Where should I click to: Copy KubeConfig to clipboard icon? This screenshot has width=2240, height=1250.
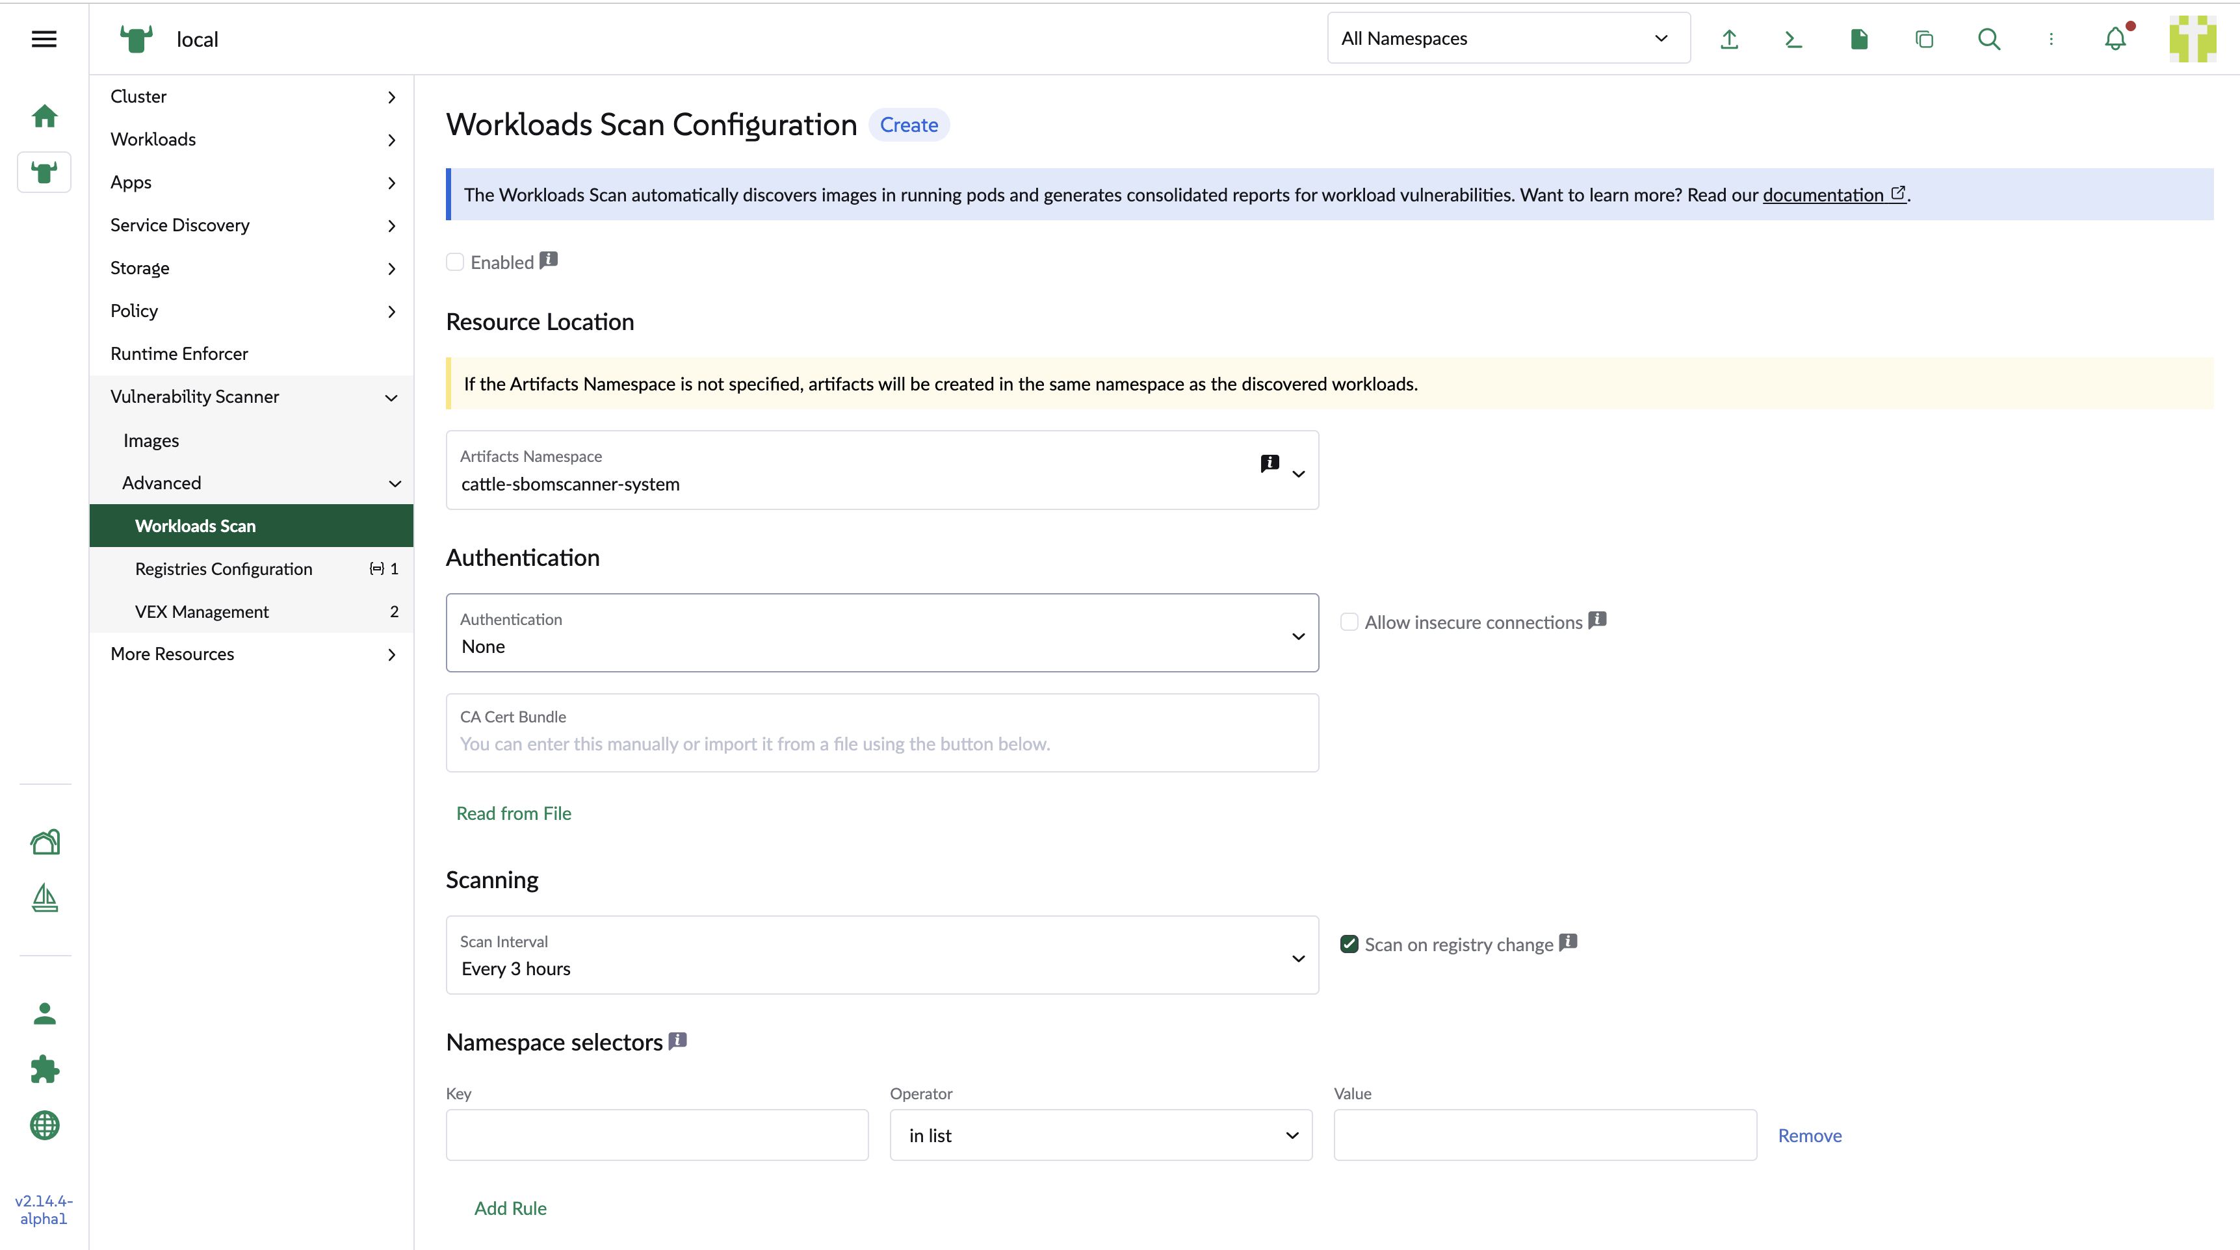(x=1923, y=39)
